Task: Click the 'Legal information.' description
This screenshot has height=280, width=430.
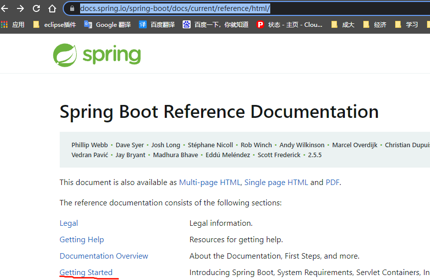Action: coord(221,223)
